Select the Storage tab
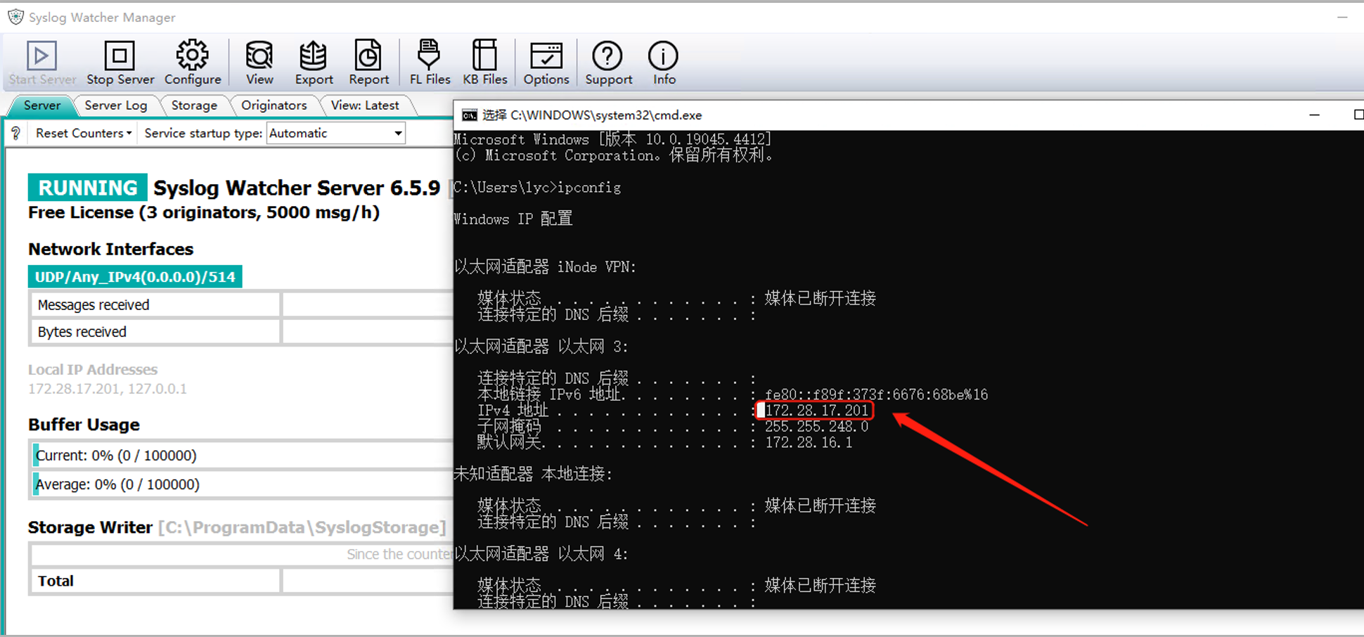Viewport: 1364px width, 637px height. (195, 105)
